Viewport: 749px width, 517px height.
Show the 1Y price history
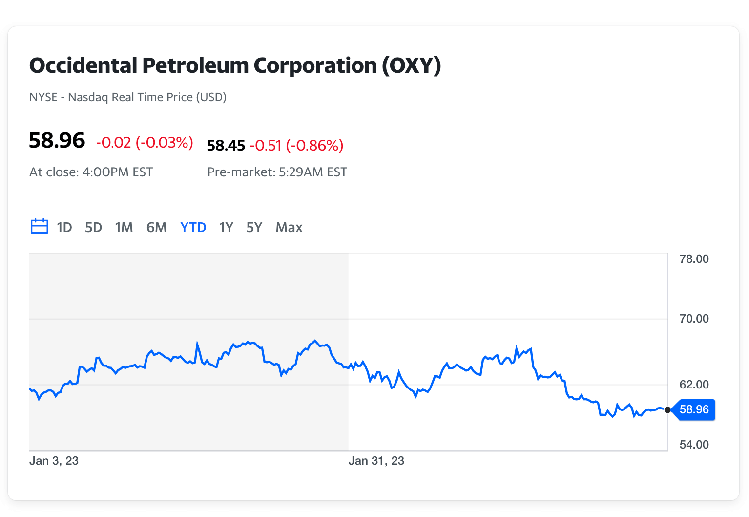226,227
